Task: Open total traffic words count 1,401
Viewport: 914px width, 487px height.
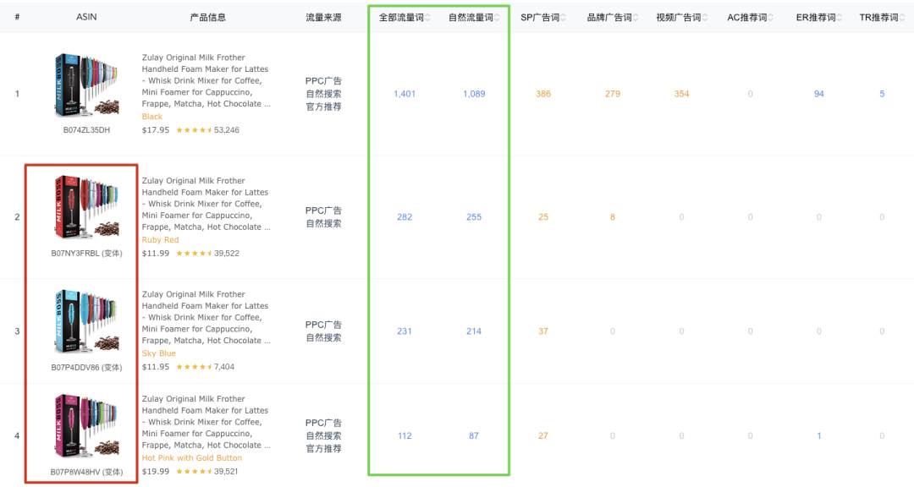Action: (405, 94)
